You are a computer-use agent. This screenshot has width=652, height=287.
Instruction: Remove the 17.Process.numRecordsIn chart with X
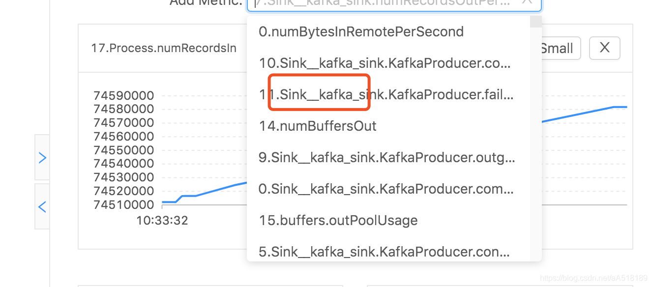coord(604,48)
